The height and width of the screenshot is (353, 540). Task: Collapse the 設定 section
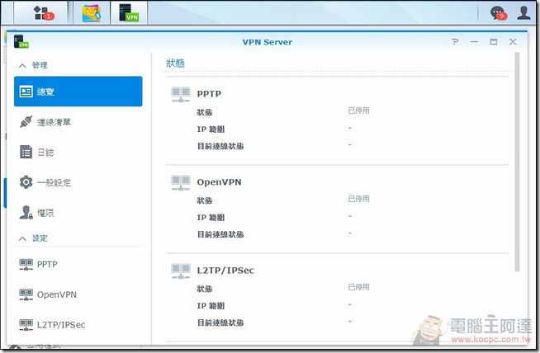22,238
